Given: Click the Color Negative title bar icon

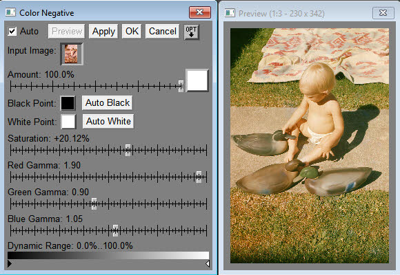Looking at the screenshot, I should click(x=10, y=12).
